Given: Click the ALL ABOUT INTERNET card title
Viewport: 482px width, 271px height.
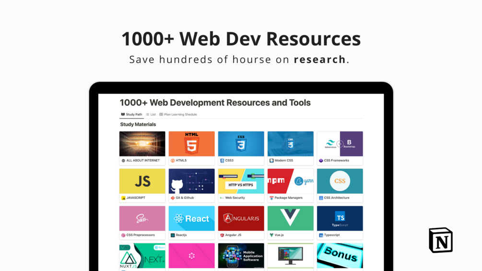Looking at the screenshot, I should pyautogui.click(x=143, y=160).
